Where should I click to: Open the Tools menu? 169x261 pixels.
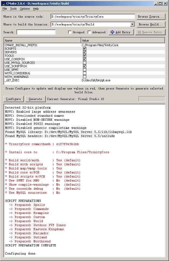pos(13,9)
